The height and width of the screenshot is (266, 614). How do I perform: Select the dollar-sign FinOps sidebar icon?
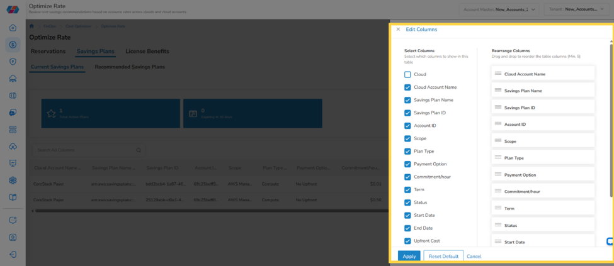point(13,45)
